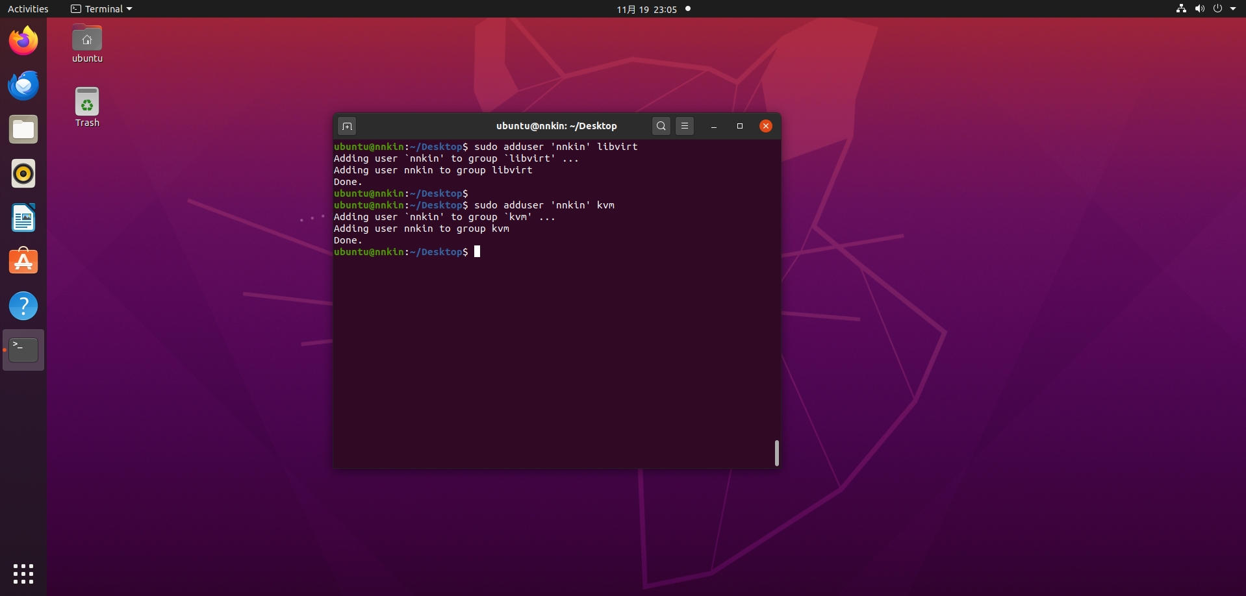Image resolution: width=1246 pixels, height=596 pixels.
Task: Click Activities in the top bar
Action: tap(28, 9)
